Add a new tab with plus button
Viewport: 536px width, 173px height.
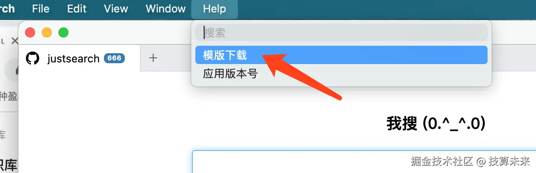[153, 58]
